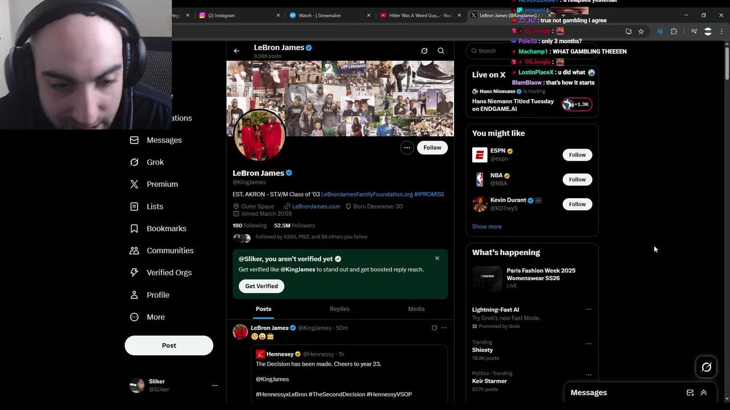This screenshot has height=410, width=730.
Task: Open the ESPN logo avatar
Action: click(x=480, y=155)
